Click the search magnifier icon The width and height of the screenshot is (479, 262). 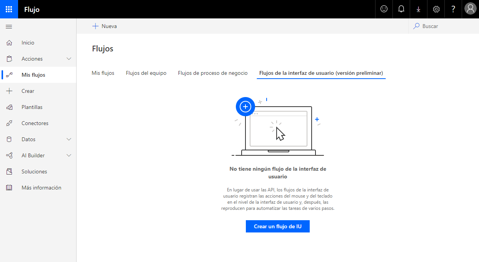click(x=416, y=26)
